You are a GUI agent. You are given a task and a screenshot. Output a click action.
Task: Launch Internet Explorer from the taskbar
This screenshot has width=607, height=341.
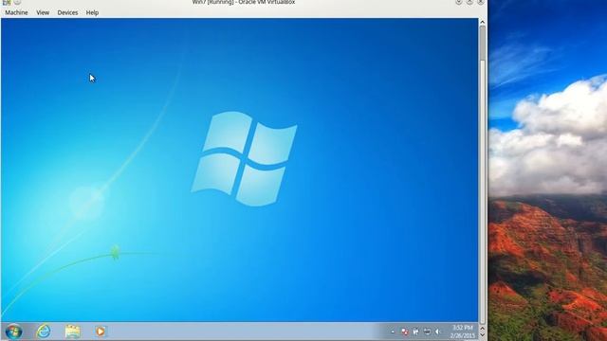[44, 332]
